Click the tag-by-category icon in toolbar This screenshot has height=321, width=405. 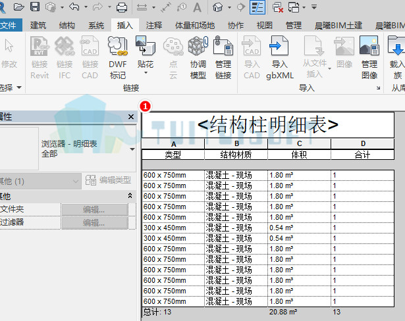pyautogui.click(x=182, y=7)
